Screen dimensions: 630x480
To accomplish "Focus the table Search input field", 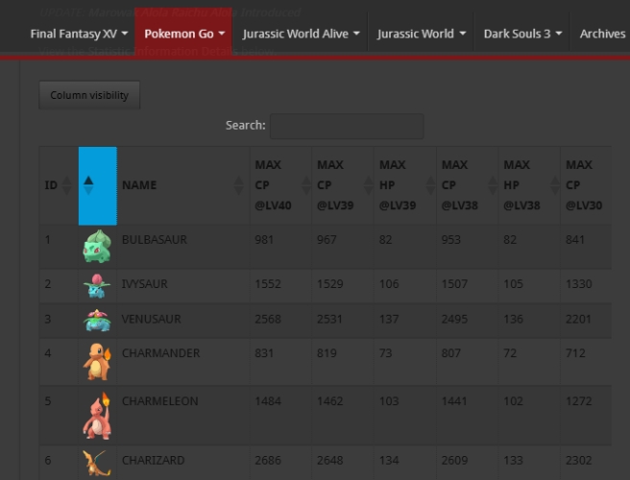I will [347, 126].
